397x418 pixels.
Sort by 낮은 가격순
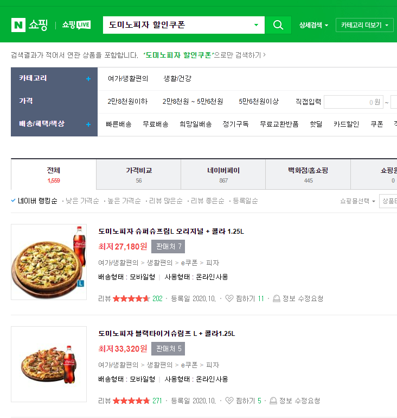coord(82,201)
